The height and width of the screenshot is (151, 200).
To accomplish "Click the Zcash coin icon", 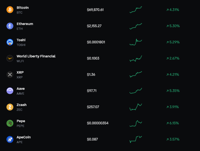I will [x=10, y=107].
